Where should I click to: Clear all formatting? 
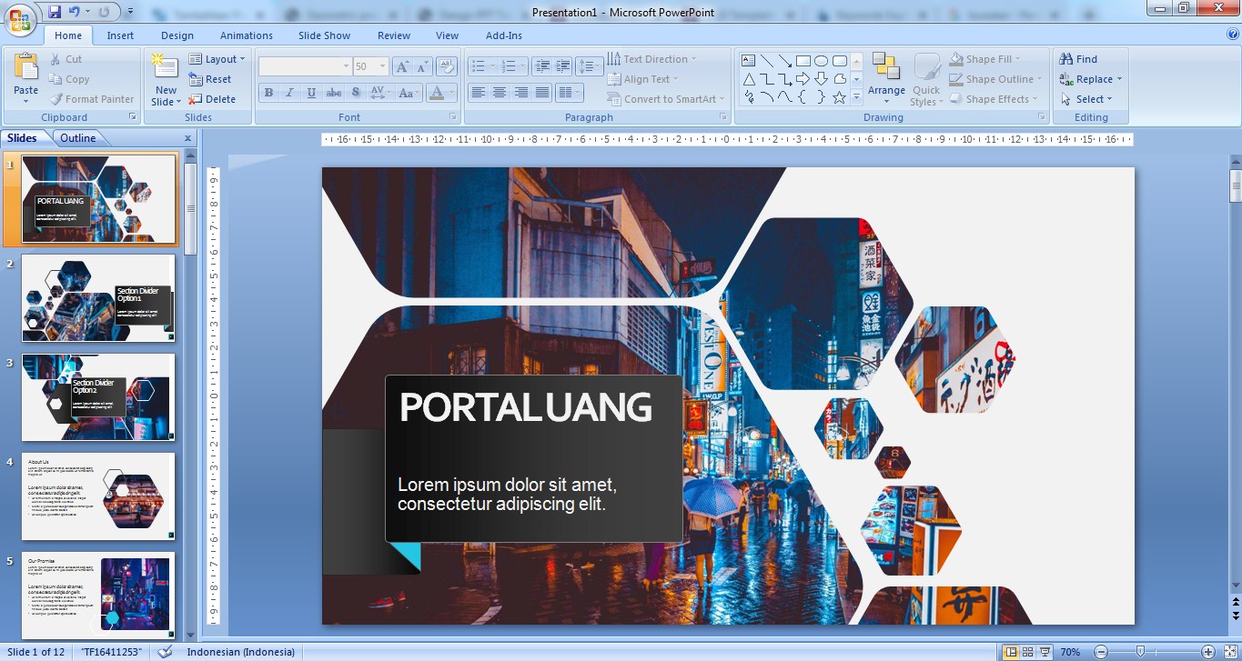(x=447, y=66)
